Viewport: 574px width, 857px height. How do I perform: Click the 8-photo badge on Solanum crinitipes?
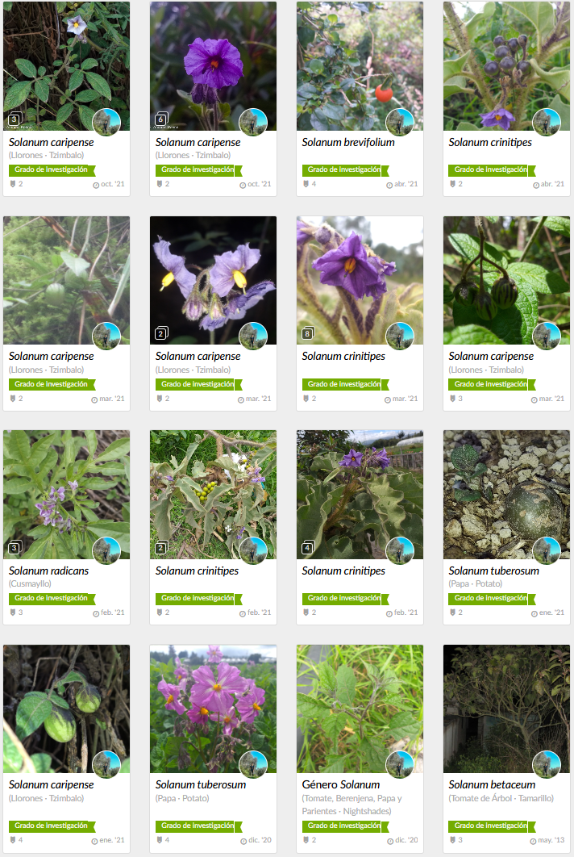(x=307, y=333)
